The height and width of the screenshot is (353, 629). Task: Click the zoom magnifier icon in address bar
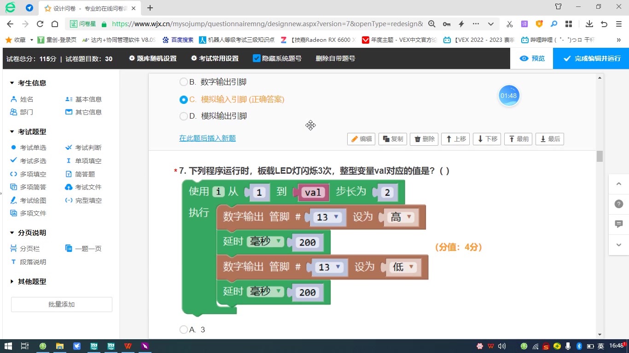pos(432,24)
